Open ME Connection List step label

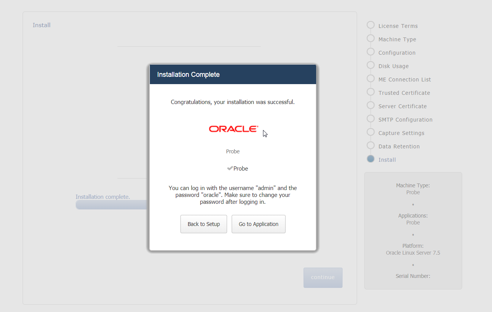coord(404,80)
